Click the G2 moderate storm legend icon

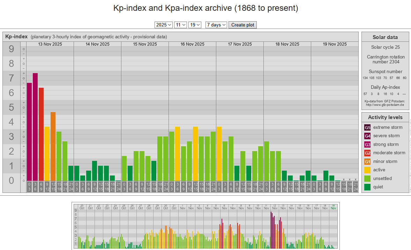point(367,153)
